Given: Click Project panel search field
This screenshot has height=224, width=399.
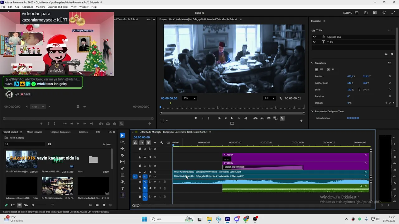Looking at the screenshot, I should 25,144.
